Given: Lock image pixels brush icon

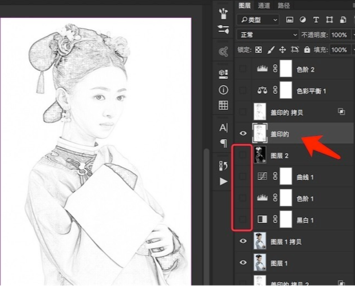Looking at the screenshot, I should coord(271,50).
